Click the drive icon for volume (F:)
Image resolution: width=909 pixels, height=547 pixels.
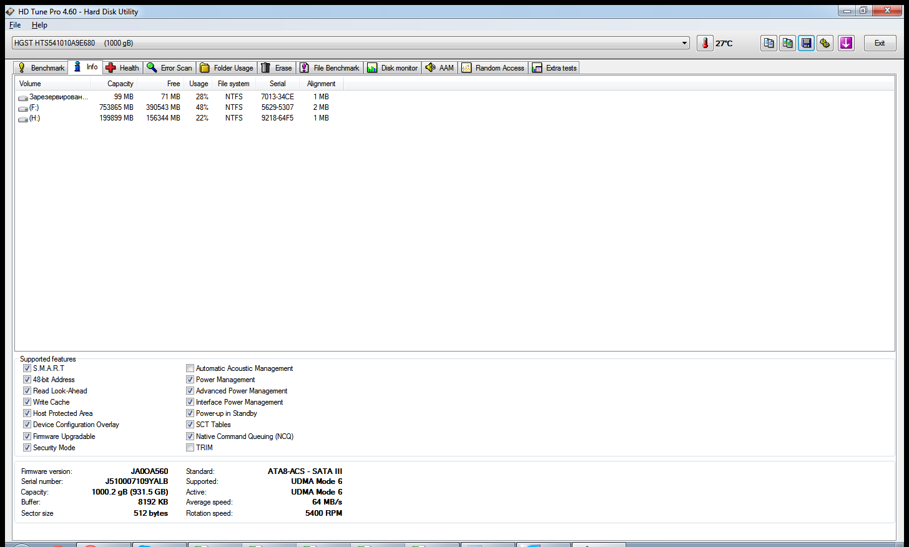click(23, 108)
